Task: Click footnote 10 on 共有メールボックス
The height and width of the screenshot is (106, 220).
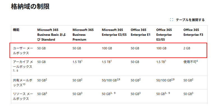Action: pos(24,84)
